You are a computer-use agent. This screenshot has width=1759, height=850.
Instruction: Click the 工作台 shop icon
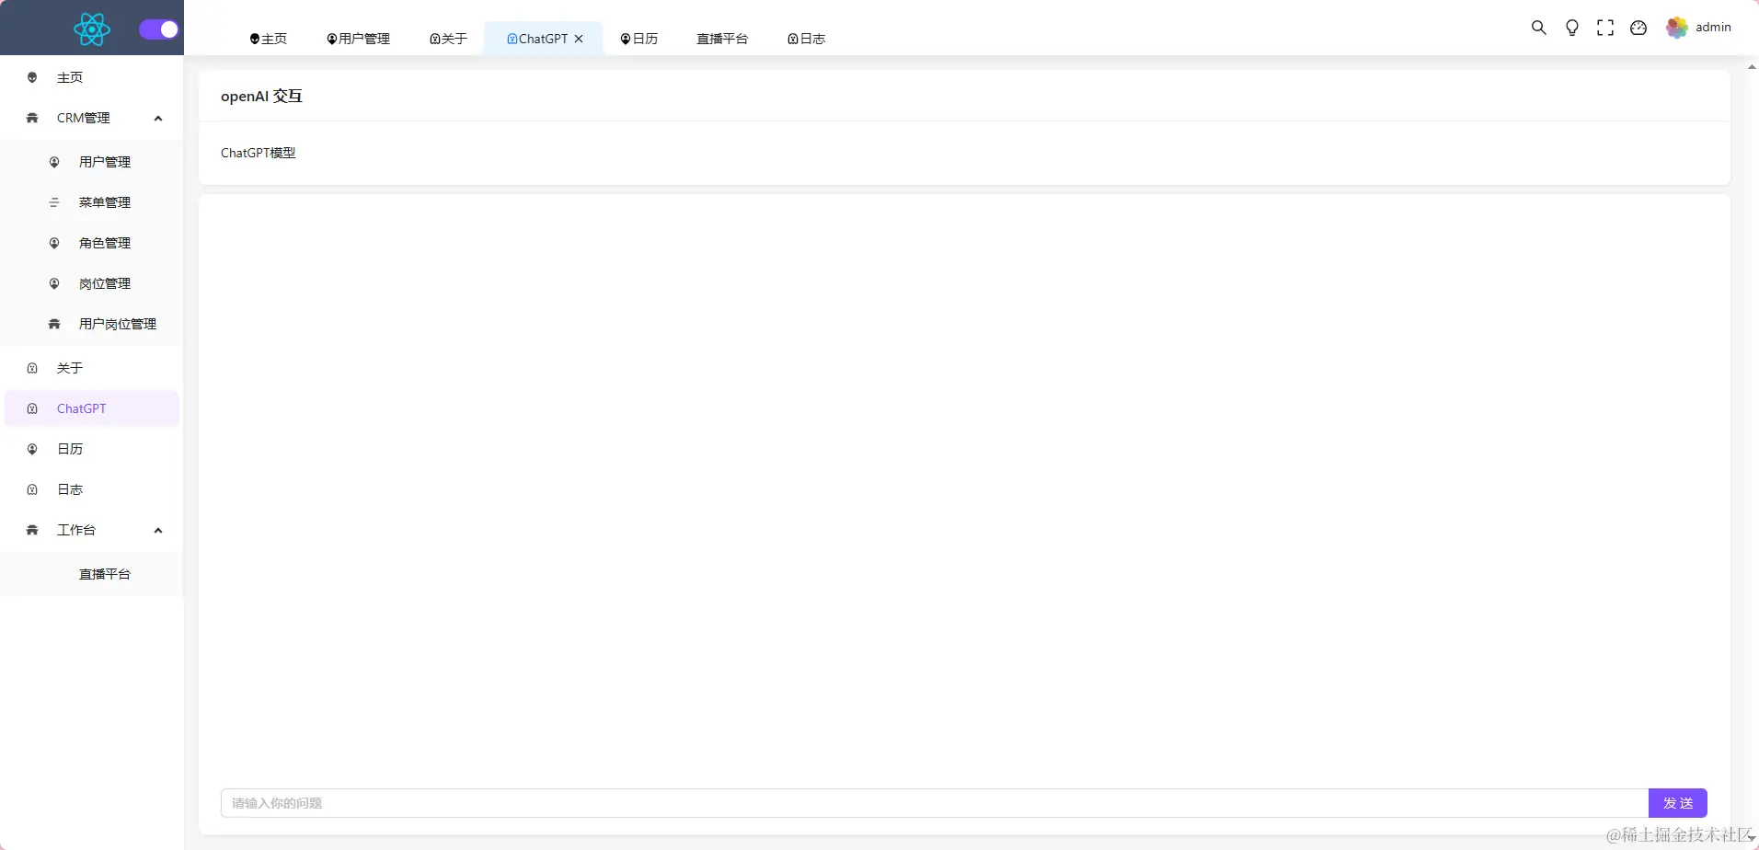point(32,530)
